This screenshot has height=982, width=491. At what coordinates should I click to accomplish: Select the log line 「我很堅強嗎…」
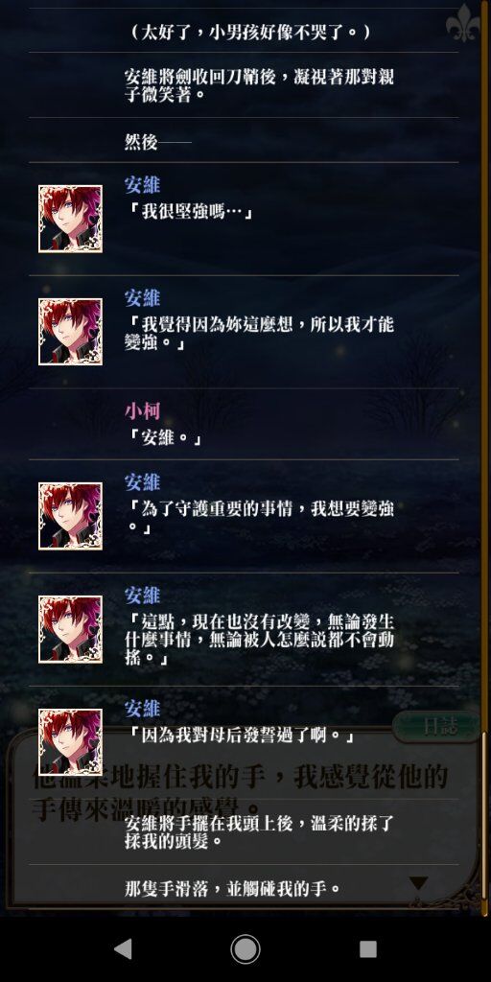point(189,212)
